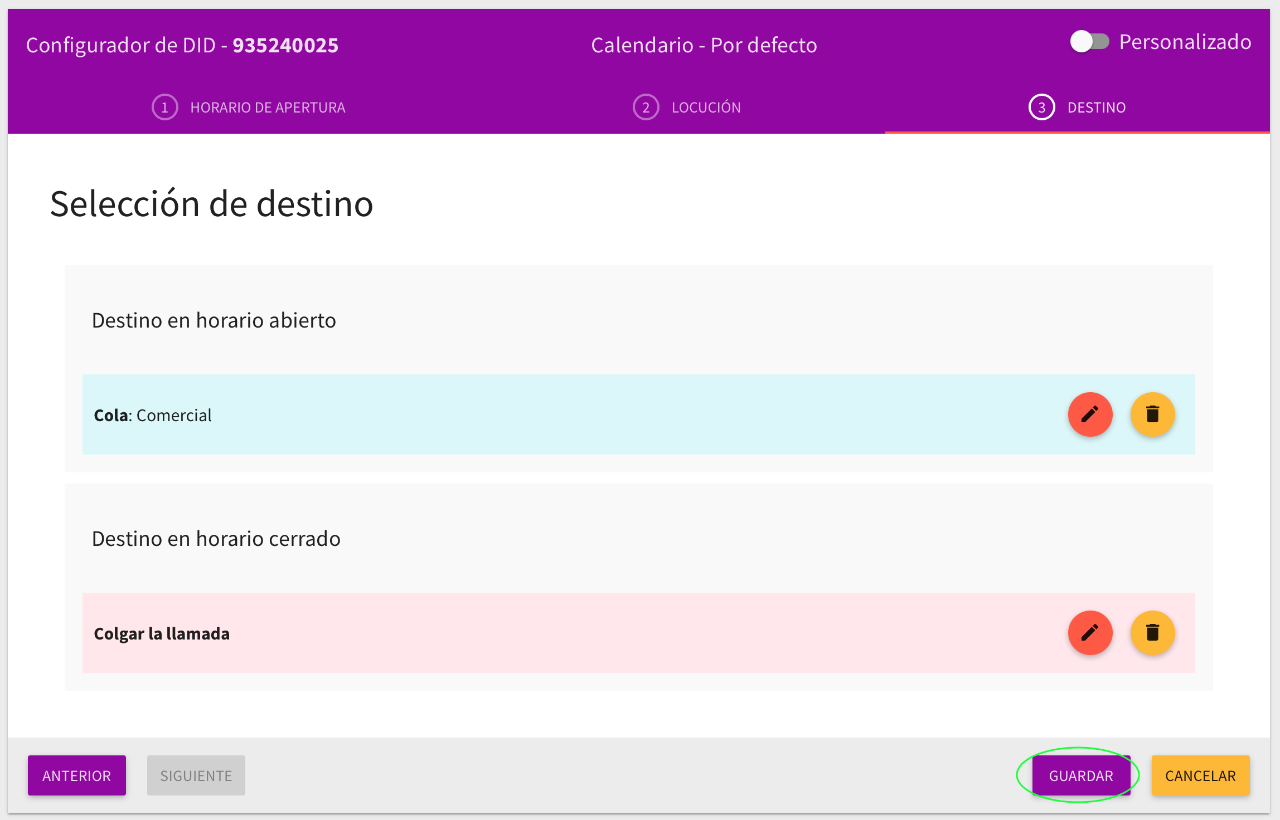Delete the Cola: Comercial destination
The width and height of the screenshot is (1280, 820).
pos(1152,414)
